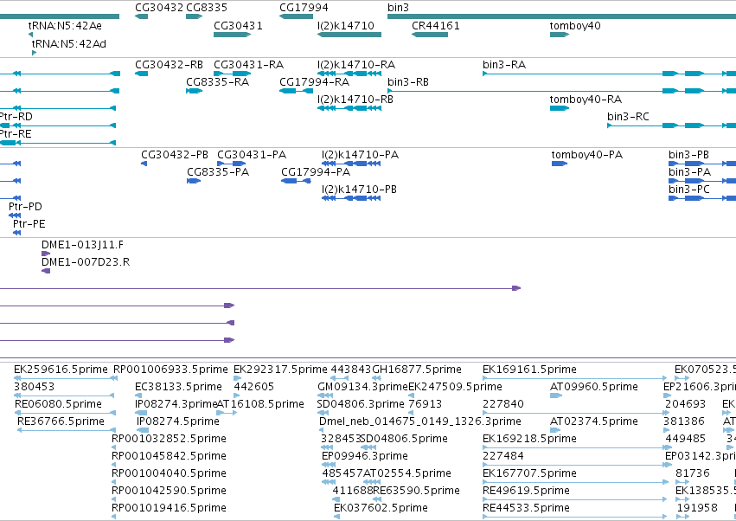This screenshot has height=521, width=736.
Task: Click the AT02374.5prime cDNA label
Action: pos(594,421)
